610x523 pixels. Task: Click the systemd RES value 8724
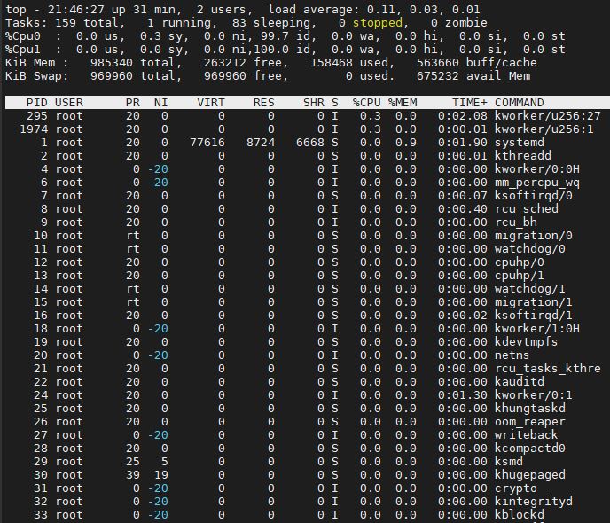pyautogui.click(x=261, y=143)
